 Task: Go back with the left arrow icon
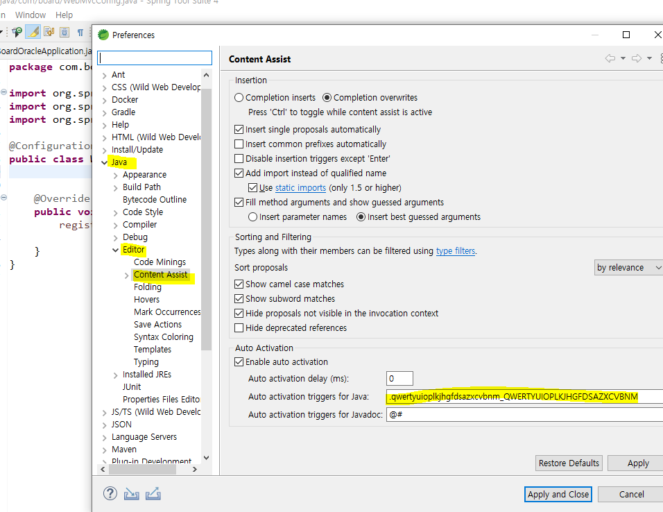coord(610,58)
